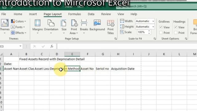Open the Width Automatic dropdown
This screenshot has height=111, width=197.
point(153,21)
